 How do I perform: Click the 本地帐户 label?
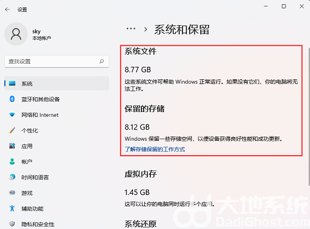point(42,38)
